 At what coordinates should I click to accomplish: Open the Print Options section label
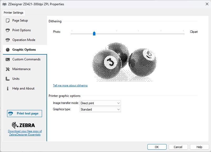pos(22,30)
